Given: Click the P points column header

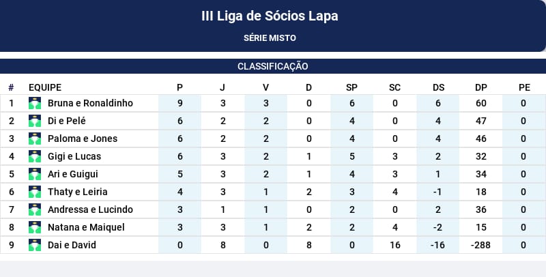Looking at the screenshot, I should (179, 87).
